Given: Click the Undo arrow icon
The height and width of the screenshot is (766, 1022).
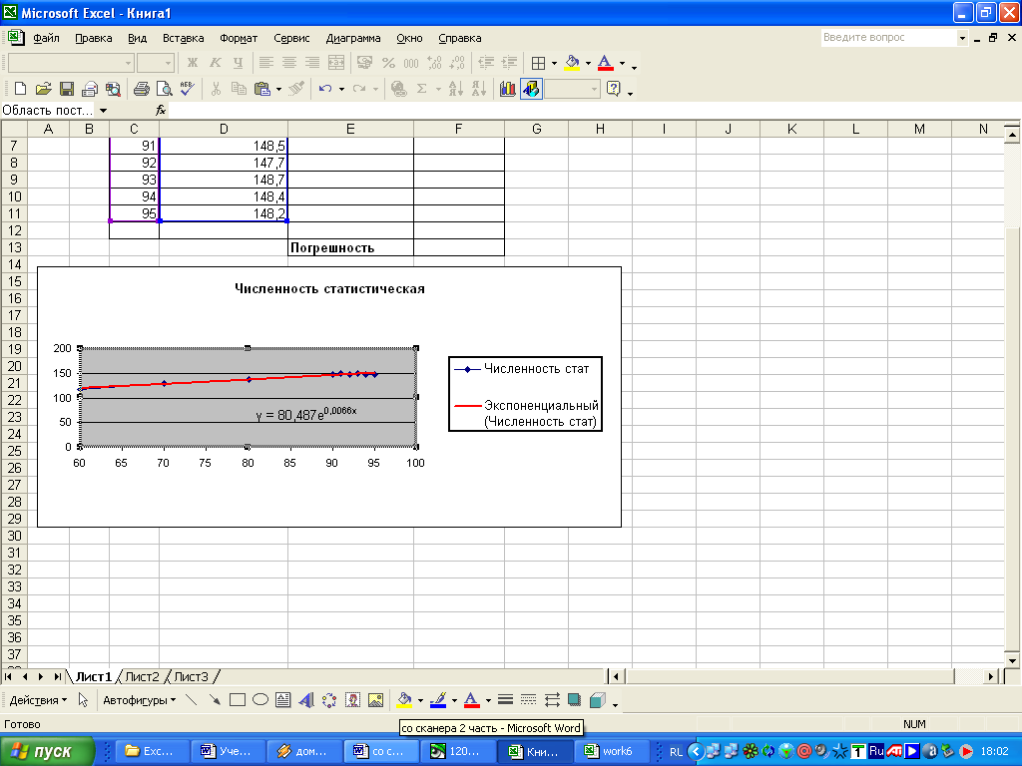Looking at the screenshot, I should click(x=325, y=89).
